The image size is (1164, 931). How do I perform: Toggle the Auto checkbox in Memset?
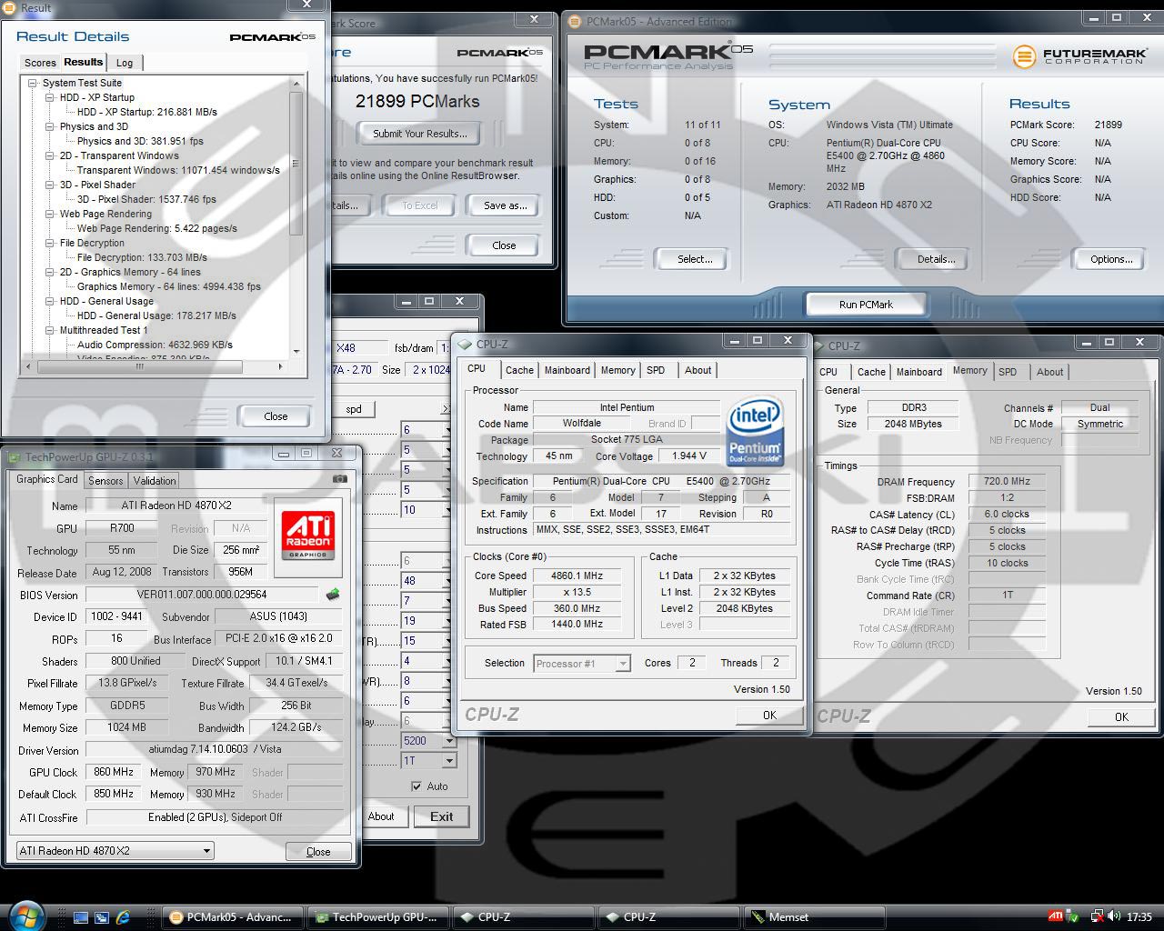coord(416,786)
